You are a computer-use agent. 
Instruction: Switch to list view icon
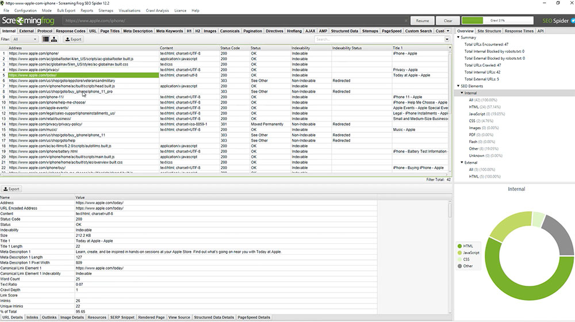coord(45,39)
